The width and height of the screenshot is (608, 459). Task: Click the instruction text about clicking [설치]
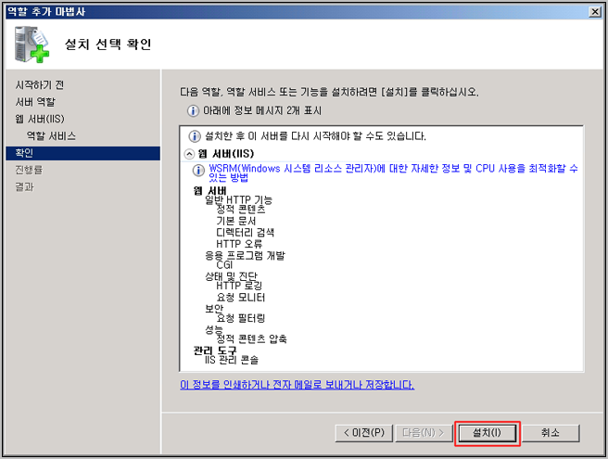coord(329,93)
